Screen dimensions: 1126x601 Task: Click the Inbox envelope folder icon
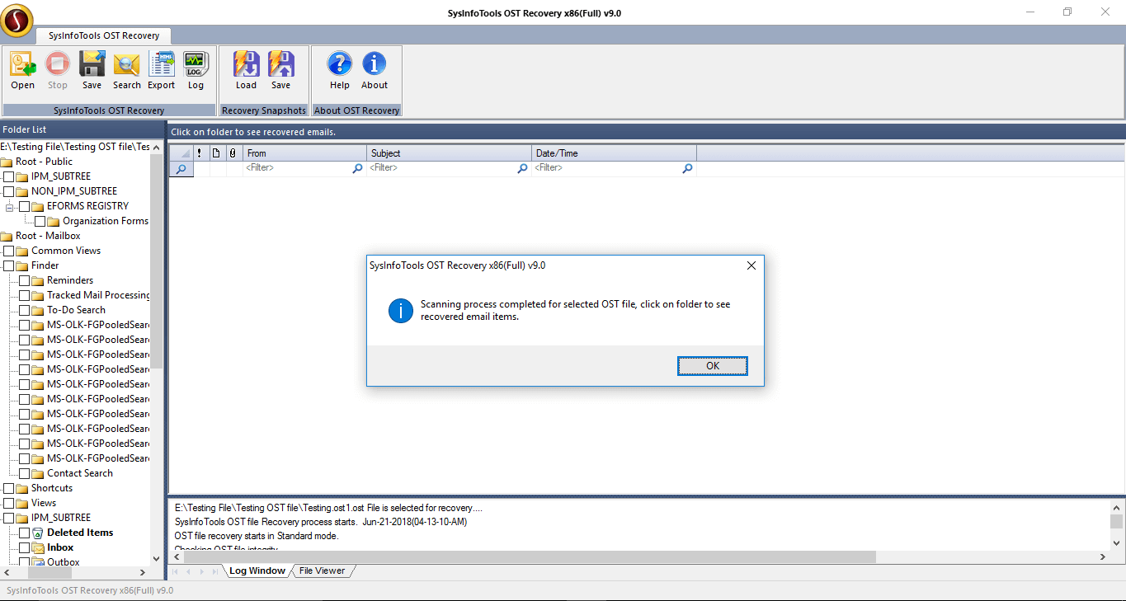click(38, 547)
